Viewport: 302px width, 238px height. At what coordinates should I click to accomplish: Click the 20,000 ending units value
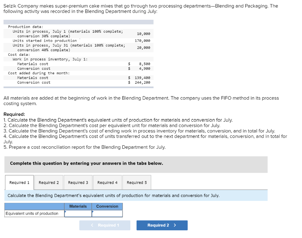[x=144, y=47]
